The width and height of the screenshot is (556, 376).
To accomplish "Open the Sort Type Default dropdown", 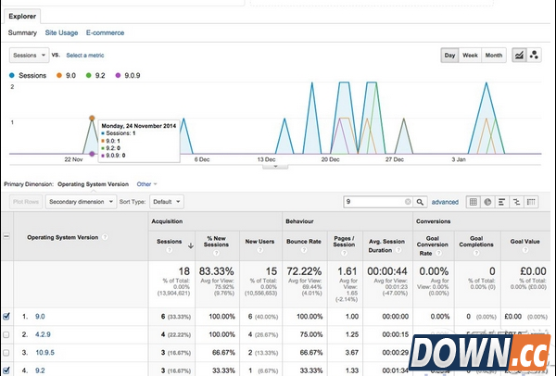I will pyautogui.click(x=165, y=201).
